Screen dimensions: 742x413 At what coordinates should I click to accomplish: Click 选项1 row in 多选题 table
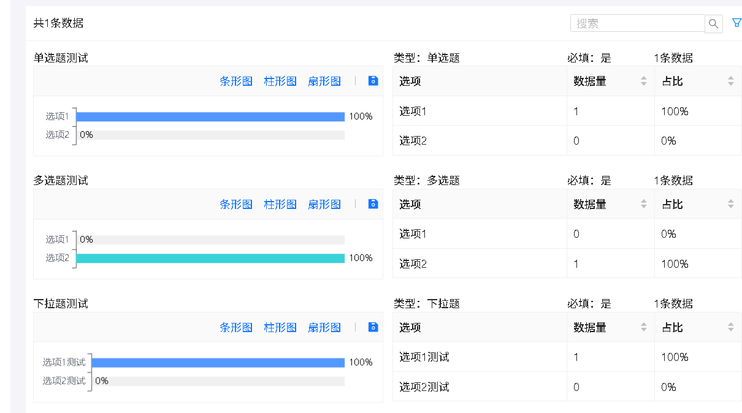point(567,233)
